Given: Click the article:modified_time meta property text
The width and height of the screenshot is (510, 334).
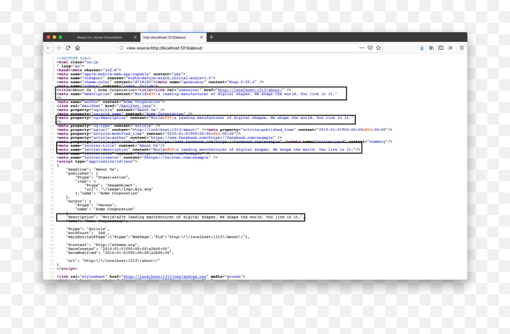Looking at the screenshot, I should [117, 134].
